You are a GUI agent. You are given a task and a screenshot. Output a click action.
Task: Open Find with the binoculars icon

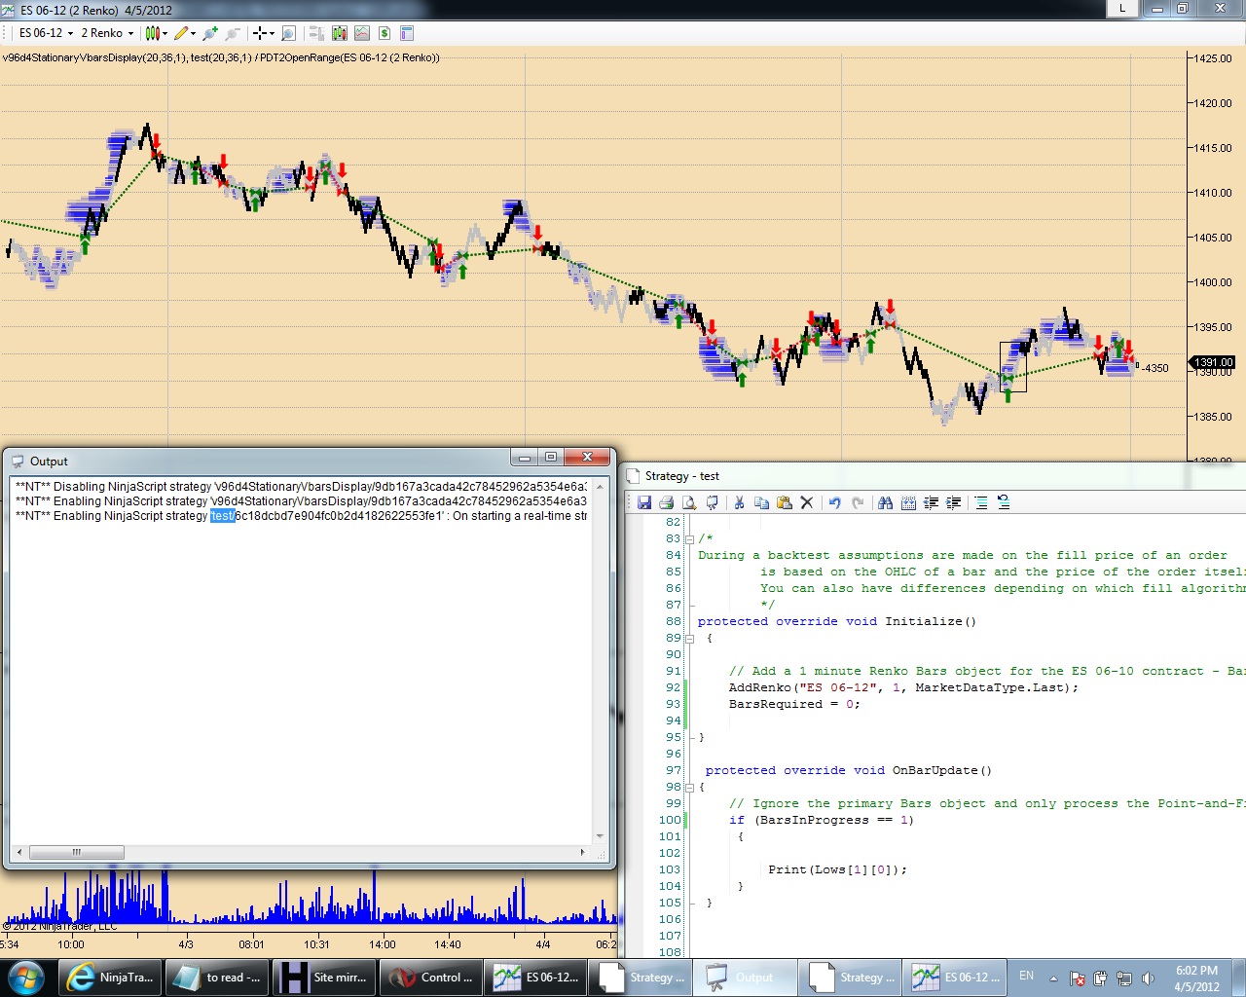[x=885, y=502]
